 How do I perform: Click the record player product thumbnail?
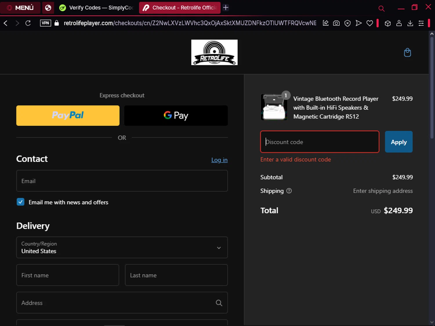[x=274, y=107]
